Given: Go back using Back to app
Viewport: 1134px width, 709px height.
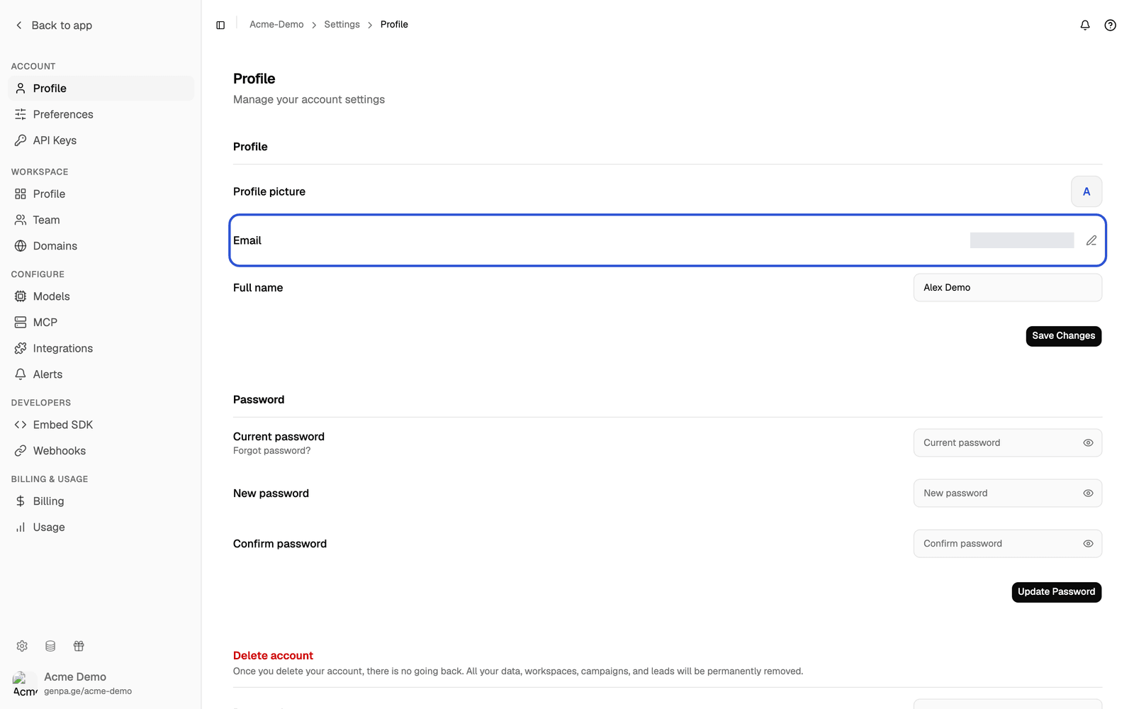Looking at the screenshot, I should point(54,26).
